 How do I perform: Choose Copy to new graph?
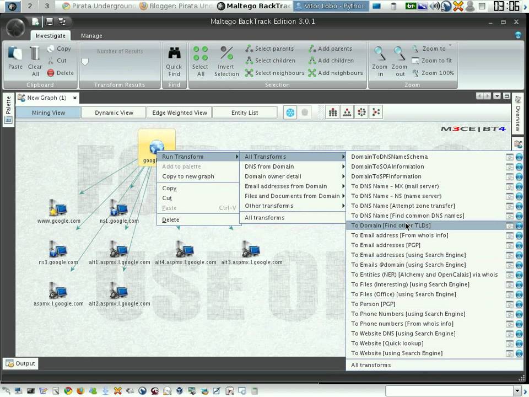[x=198, y=176]
